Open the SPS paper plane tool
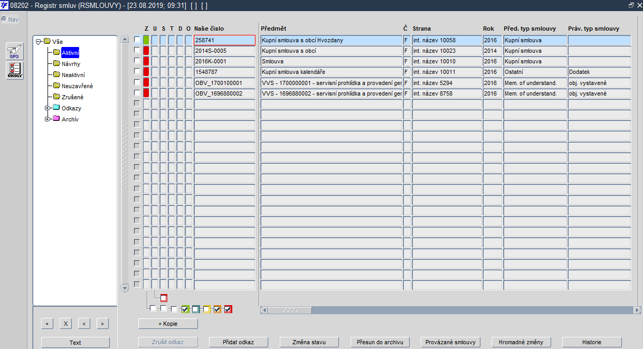Image resolution: width=643 pixels, height=349 pixels. [14, 51]
